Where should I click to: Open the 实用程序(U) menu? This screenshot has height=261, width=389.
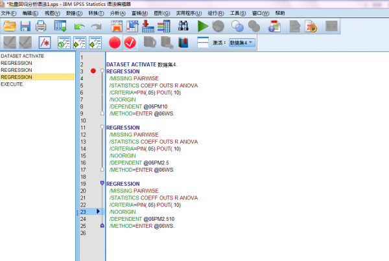coord(189,13)
